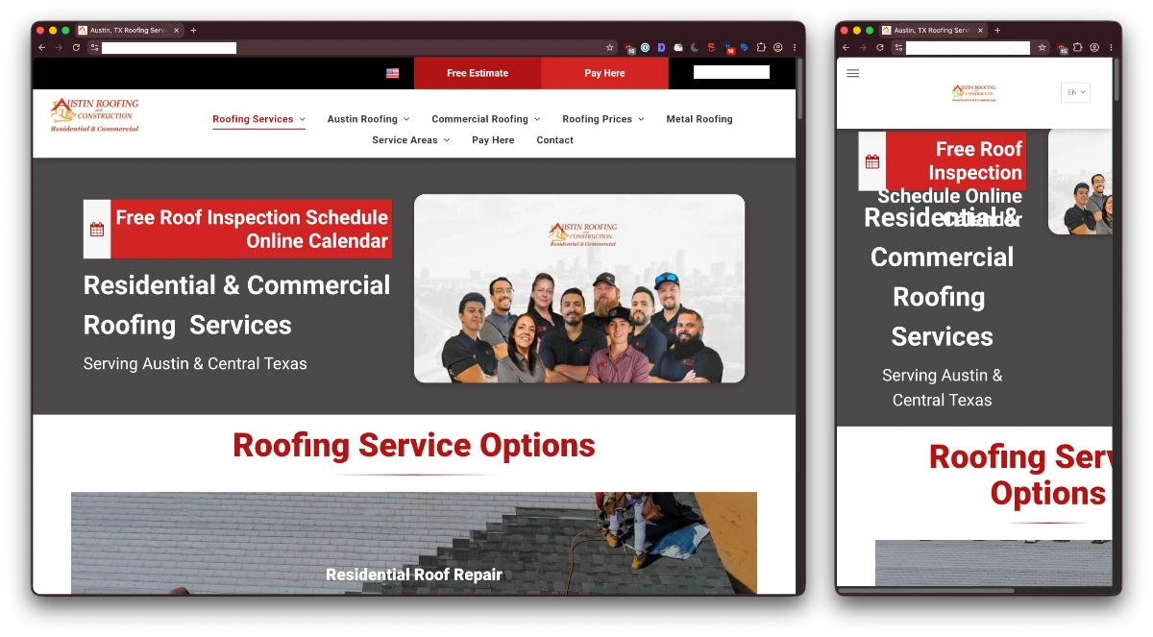This screenshot has width=1153, height=637.
Task: Reload the page in the narrow browser window
Action: [880, 47]
